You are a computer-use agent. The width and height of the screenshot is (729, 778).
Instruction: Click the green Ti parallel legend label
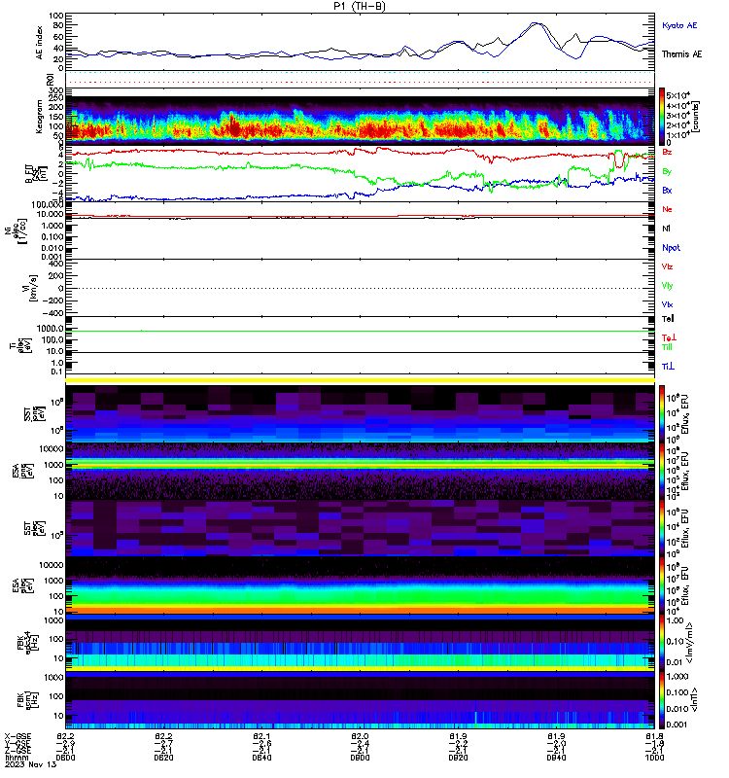coord(667,347)
